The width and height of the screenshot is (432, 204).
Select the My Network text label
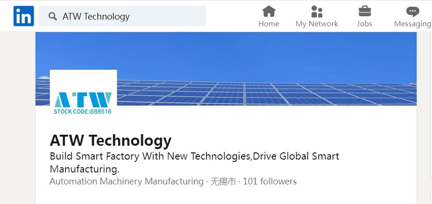tap(317, 24)
